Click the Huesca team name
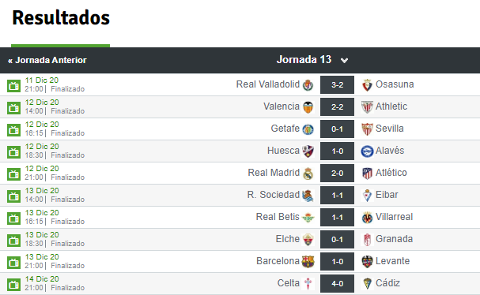This screenshot has width=480, height=295. 283,151
